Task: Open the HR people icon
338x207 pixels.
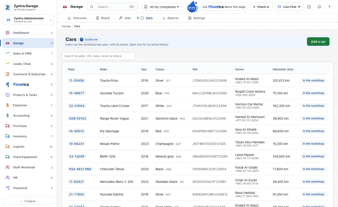Action: pos(7,178)
